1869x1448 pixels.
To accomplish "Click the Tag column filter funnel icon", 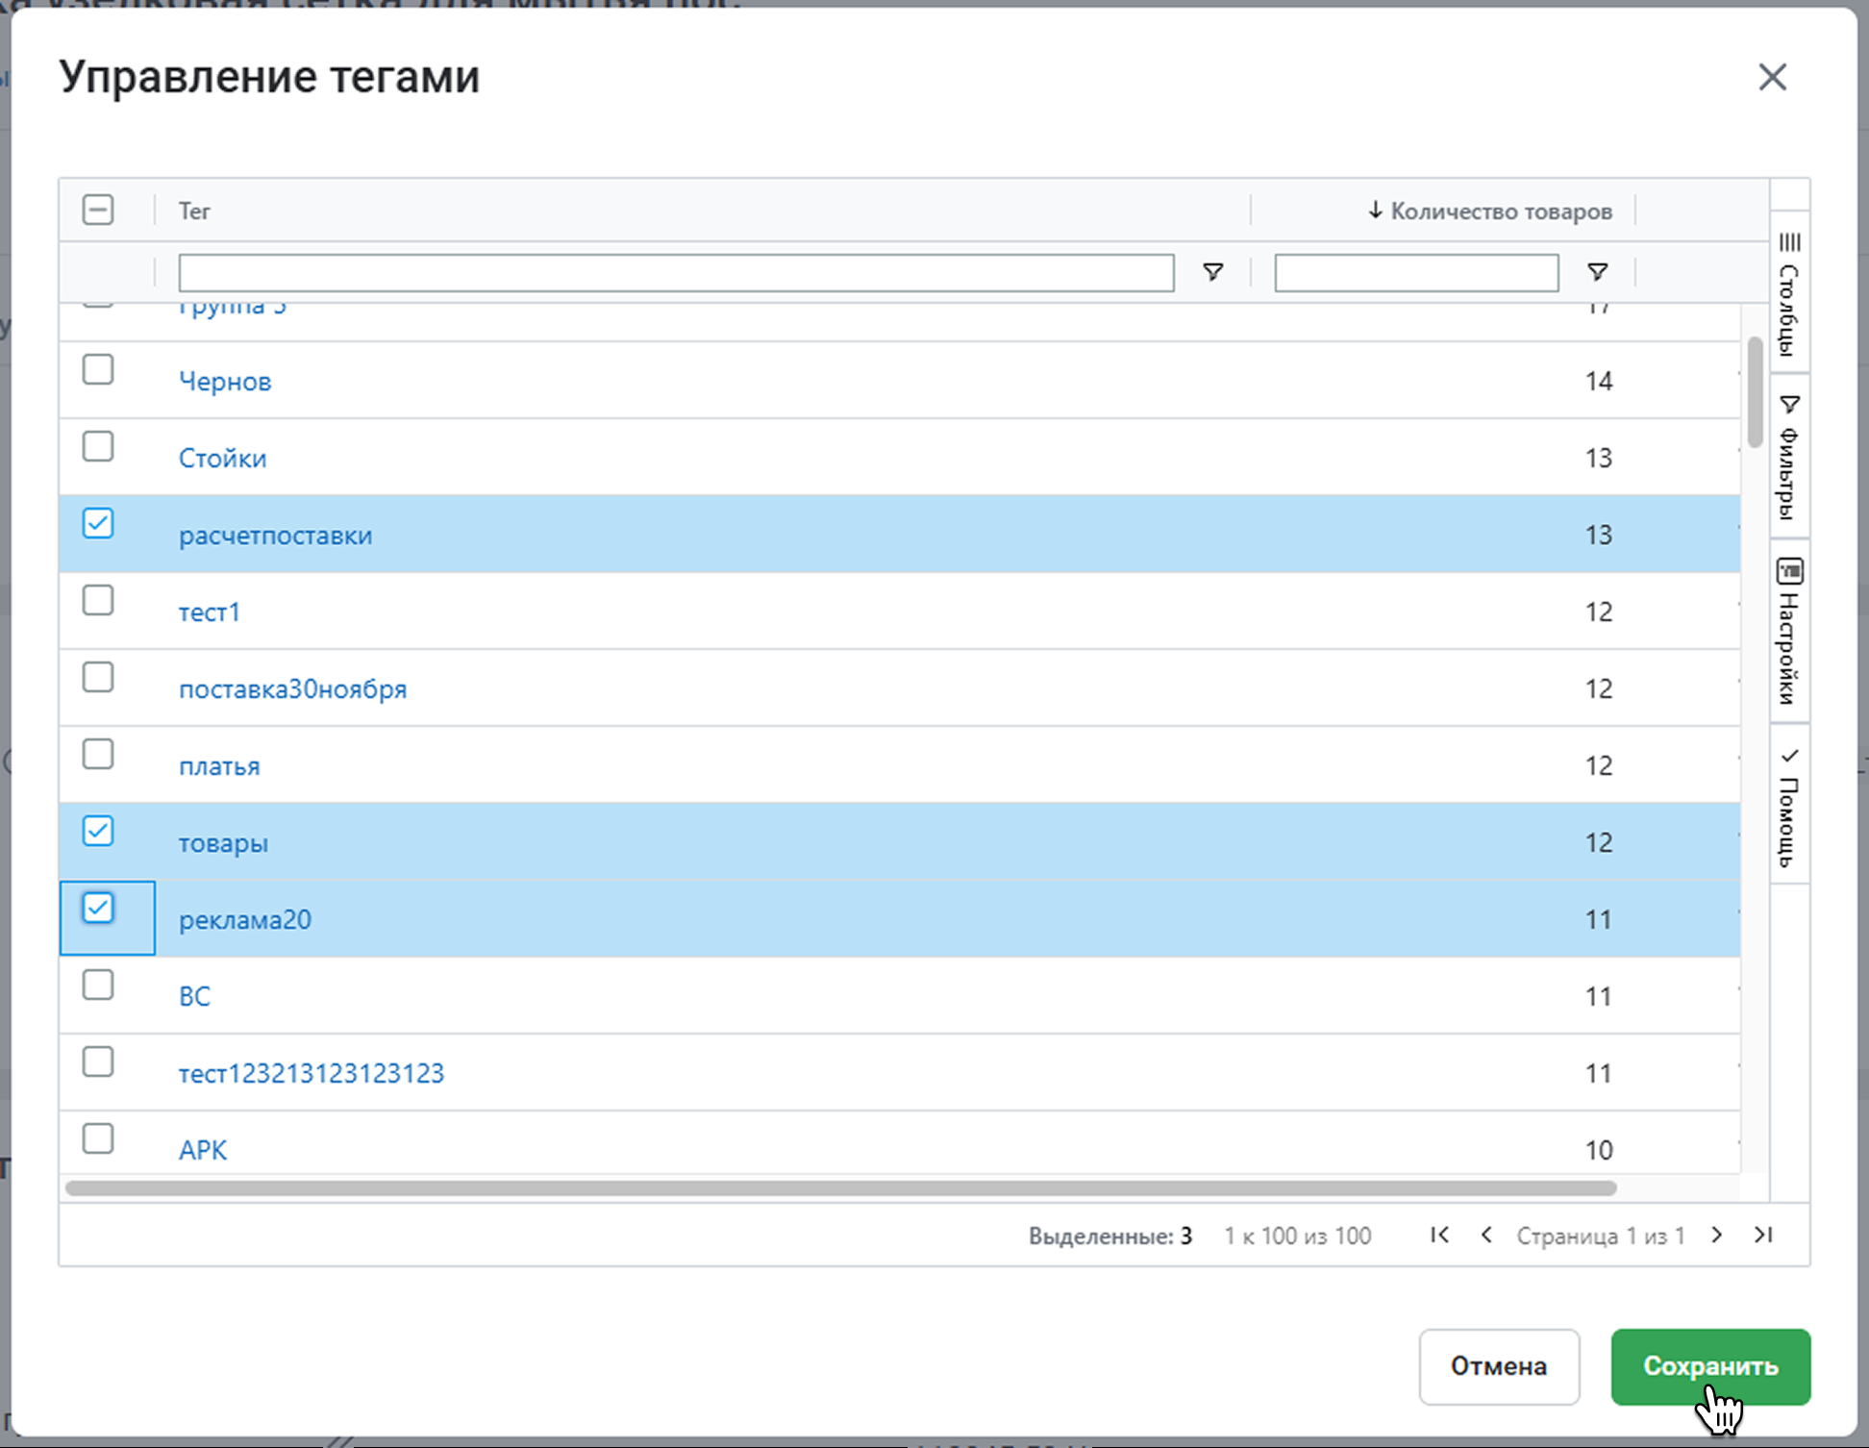I will coord(1212,272).
